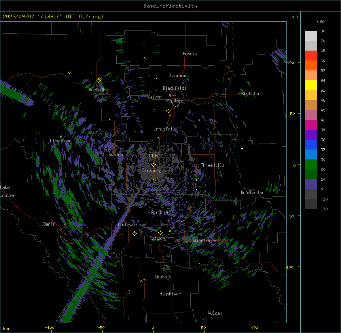Select the HighRiver label
Viewport: 341px width, 333px height.
click(170, 294)
